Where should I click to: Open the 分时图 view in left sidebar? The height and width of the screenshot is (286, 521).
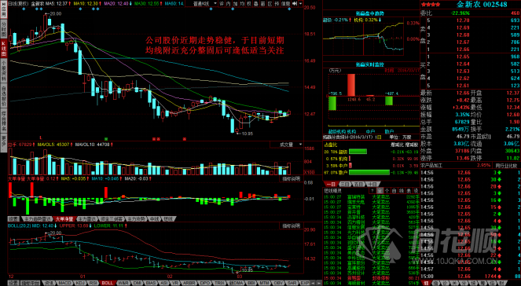4,30
